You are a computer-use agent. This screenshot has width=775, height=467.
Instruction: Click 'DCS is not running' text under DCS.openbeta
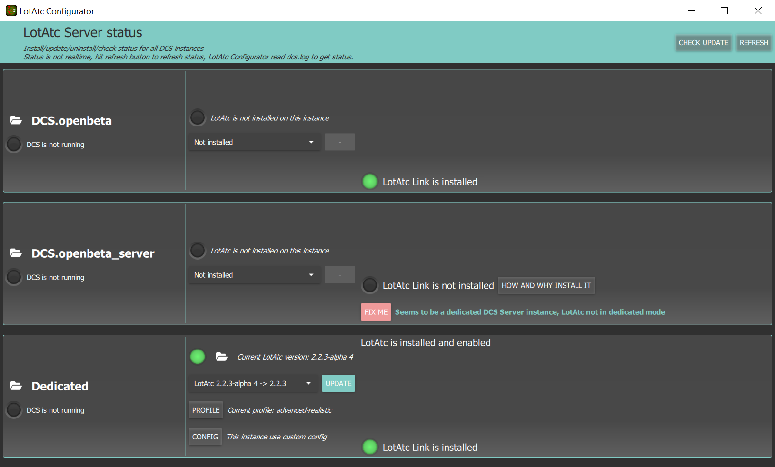pos(55,145)
